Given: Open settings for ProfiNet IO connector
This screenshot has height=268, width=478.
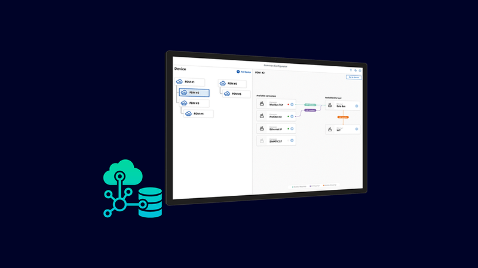Looking at the screenshot, I should click(x=292, y=116).
